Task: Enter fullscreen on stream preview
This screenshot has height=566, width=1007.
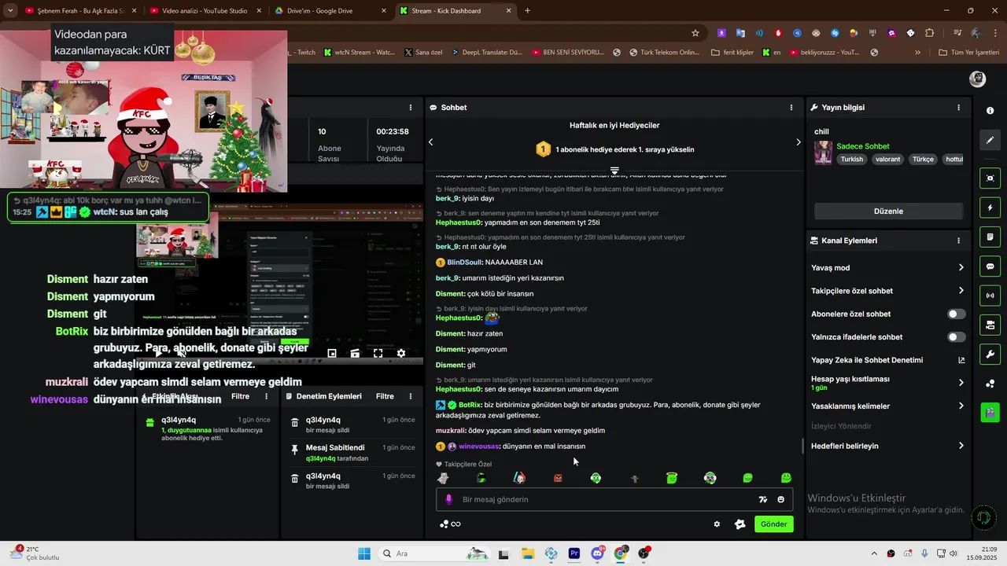Action: (x=378, y=354)
